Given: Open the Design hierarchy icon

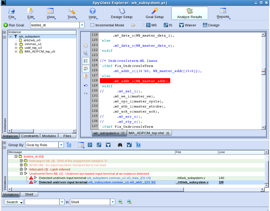Looking at the screenshot, I should point(205,25).
